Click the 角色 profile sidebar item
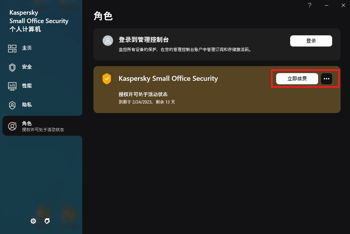The image size is (350, 234). [42, 126]
